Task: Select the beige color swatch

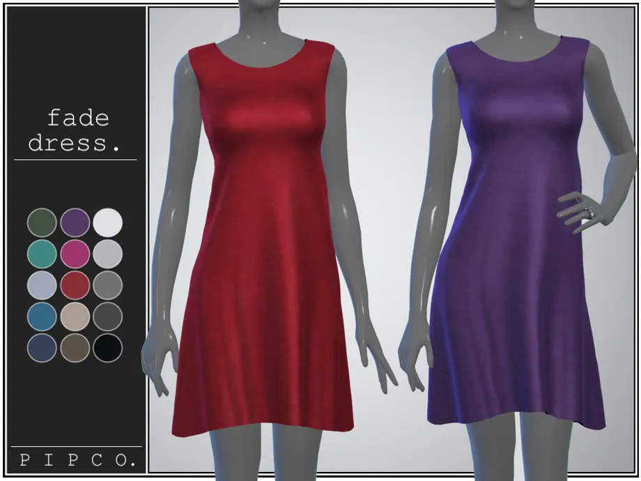Action: [75, 316]
